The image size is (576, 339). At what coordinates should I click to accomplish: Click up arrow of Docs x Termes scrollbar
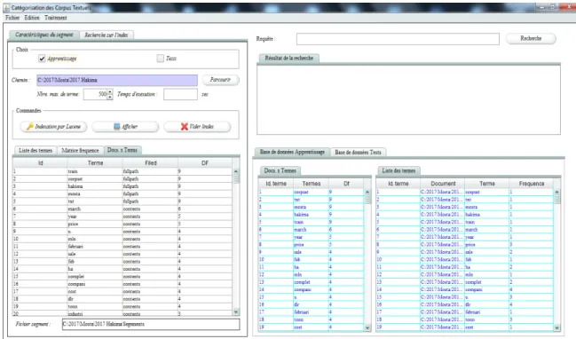pos(367,192)
